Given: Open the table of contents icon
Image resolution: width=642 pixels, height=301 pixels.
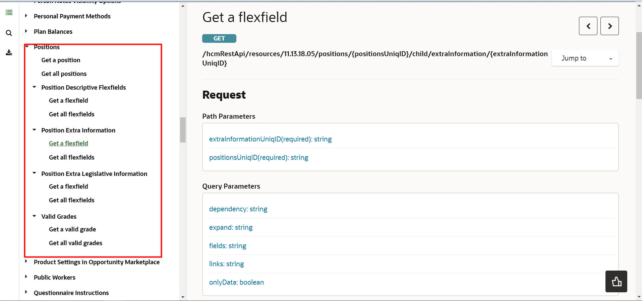Looking at the screenshot, I should click(9, 13).
